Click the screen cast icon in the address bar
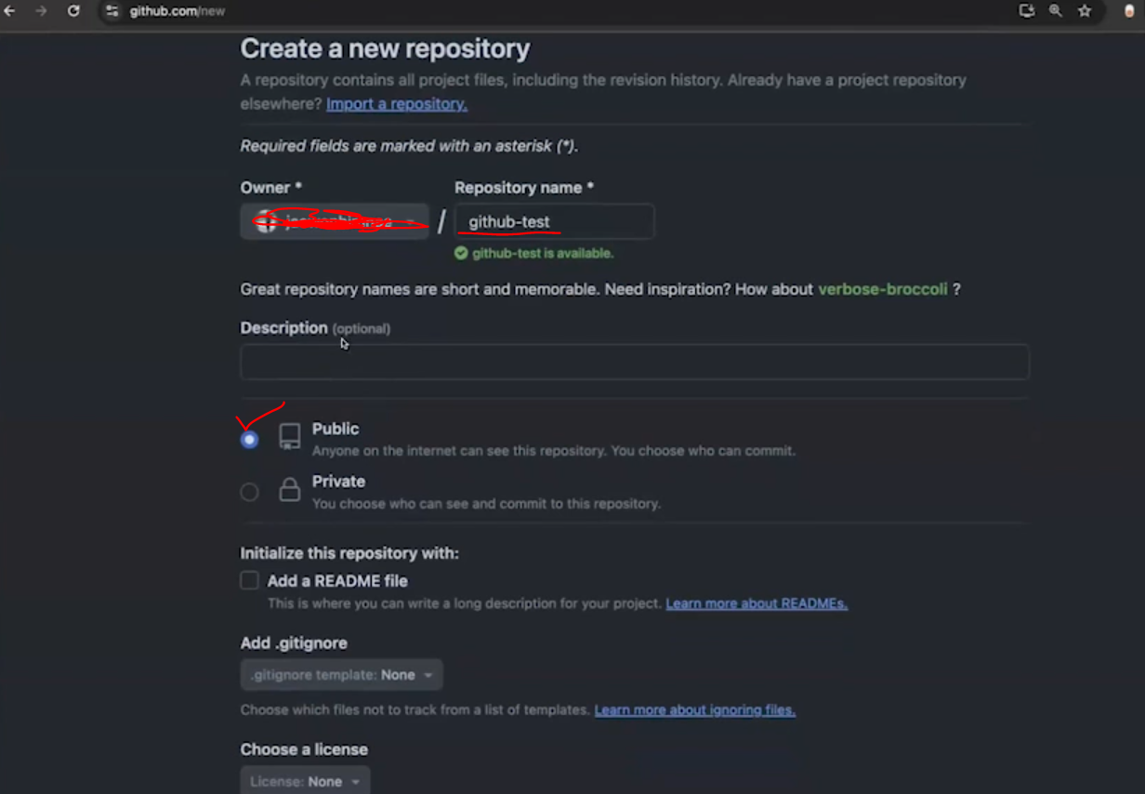The image size is (1145, 794). point(1027,11)
